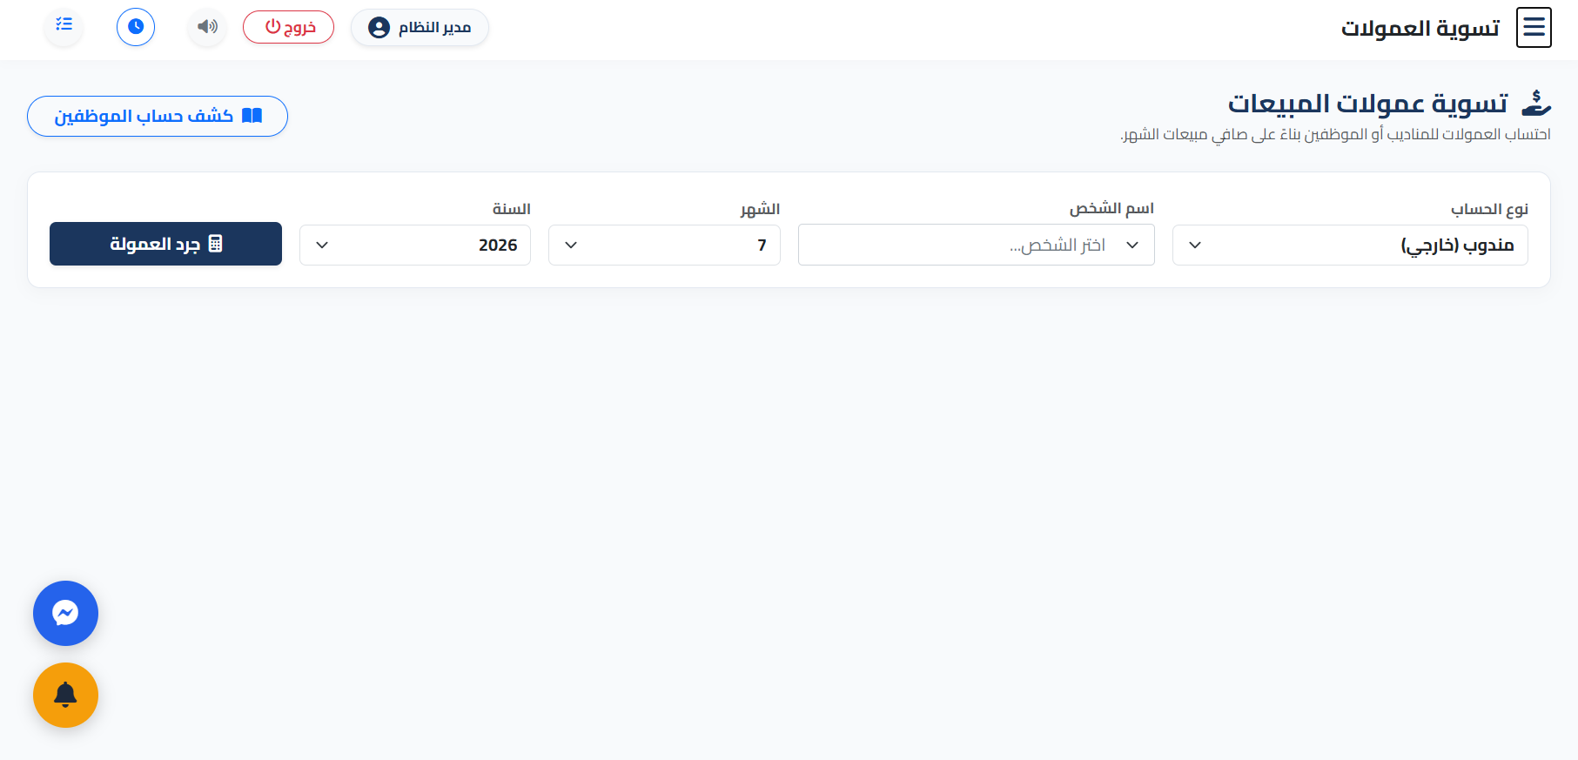Open the اسم الشخص selector
The height and width of the screenshot is (760, 1578).
(x=977, y=245)
